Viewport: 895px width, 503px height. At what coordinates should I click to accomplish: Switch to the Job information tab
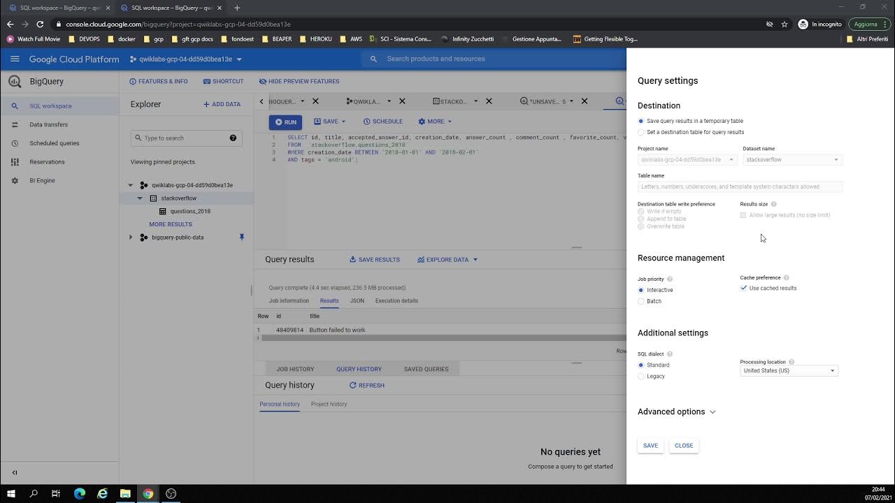[x=289, y=301]
